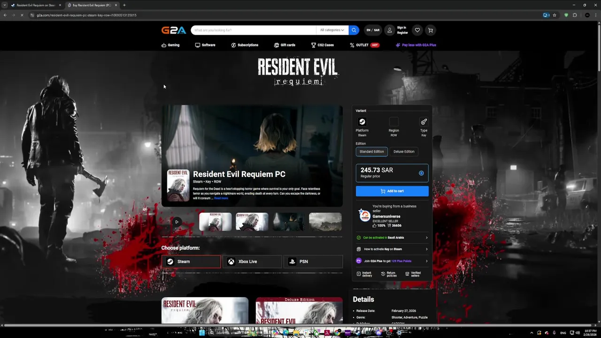
Task: Choose Xbox Live platform button
Action: point(252,261)
